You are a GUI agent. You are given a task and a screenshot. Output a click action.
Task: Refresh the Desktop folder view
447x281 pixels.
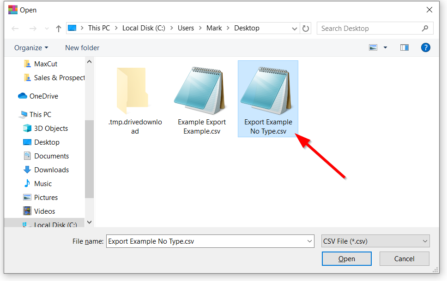point(306,29)
